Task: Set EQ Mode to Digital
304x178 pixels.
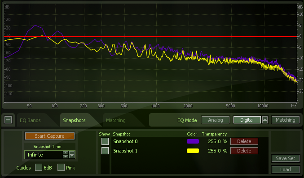Action: pos(247,120)
